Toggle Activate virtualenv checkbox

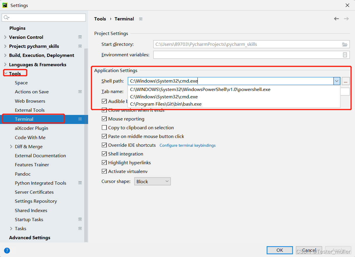pos(104,172)
